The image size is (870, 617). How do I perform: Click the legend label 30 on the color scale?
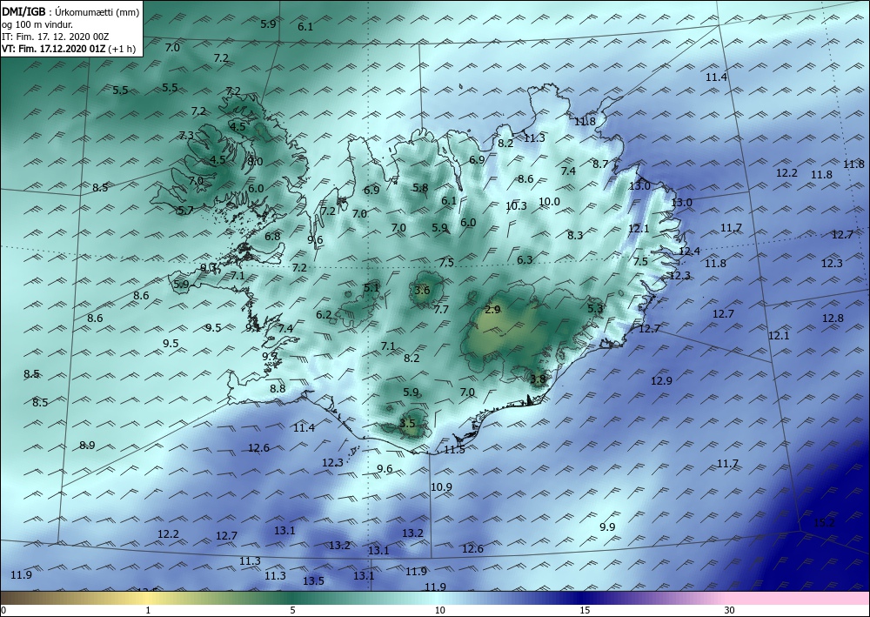[x=729, y=610]
